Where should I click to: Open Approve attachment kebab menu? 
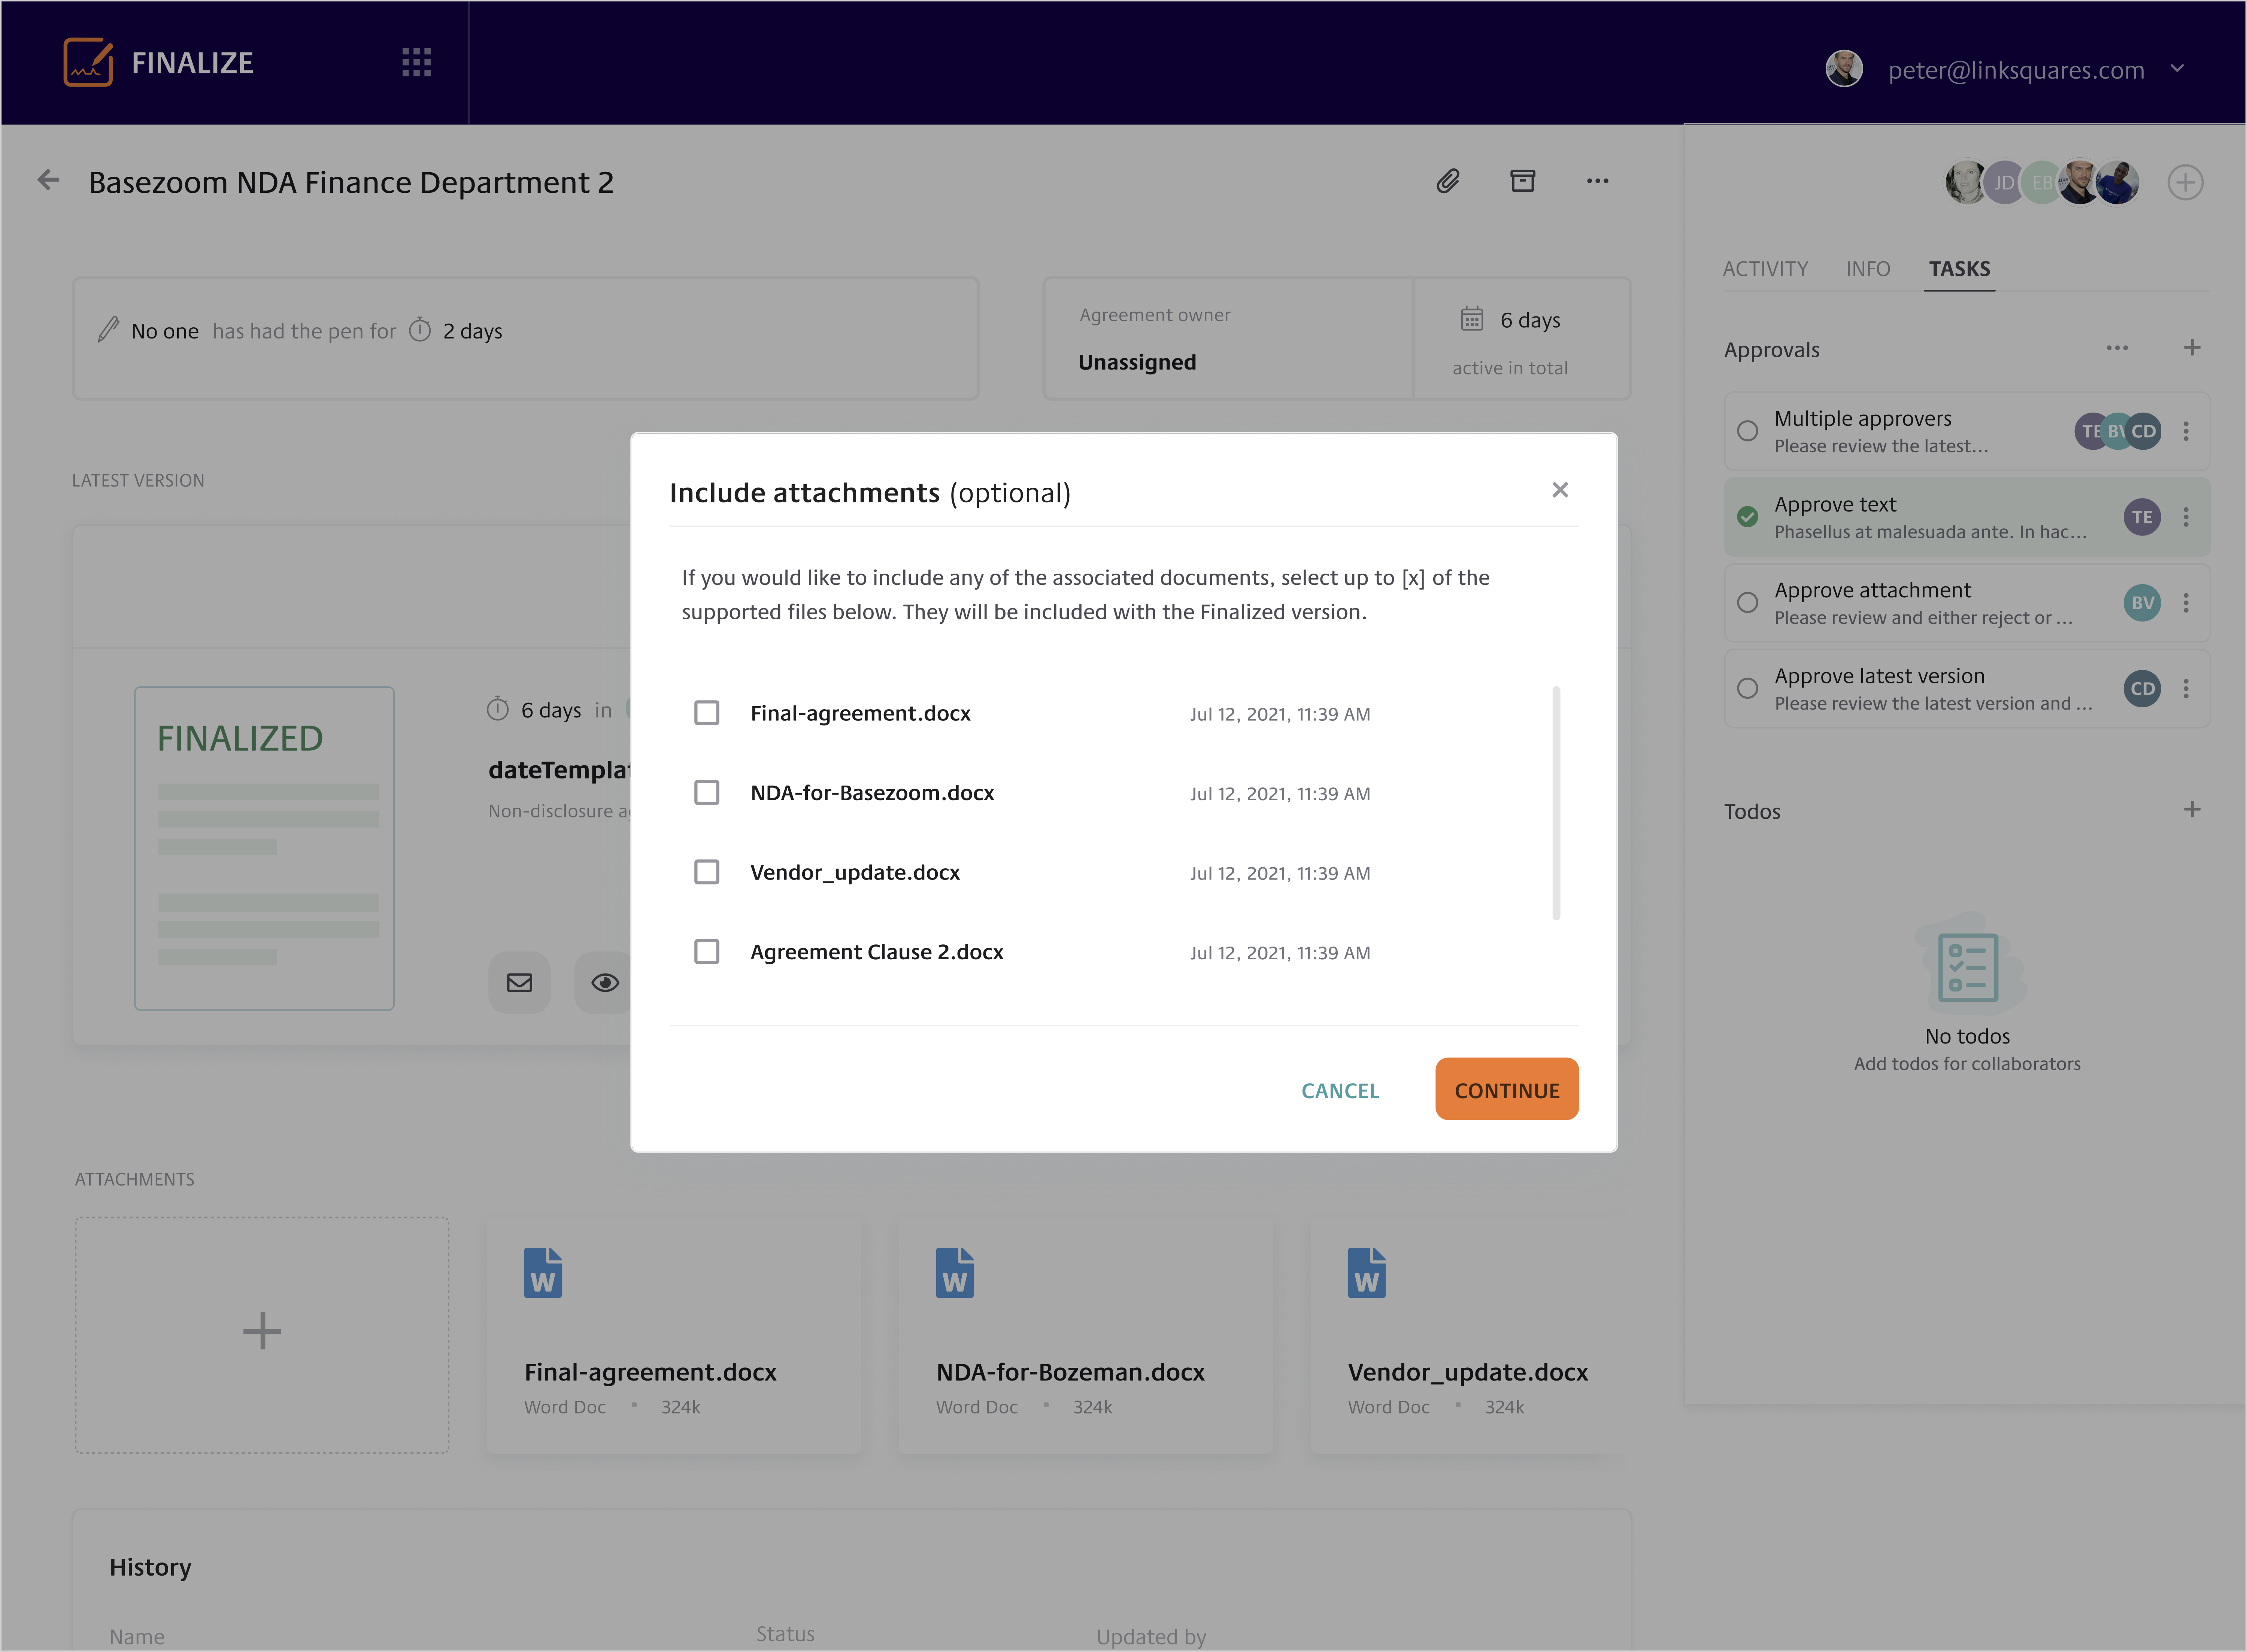coord(2186,603)
